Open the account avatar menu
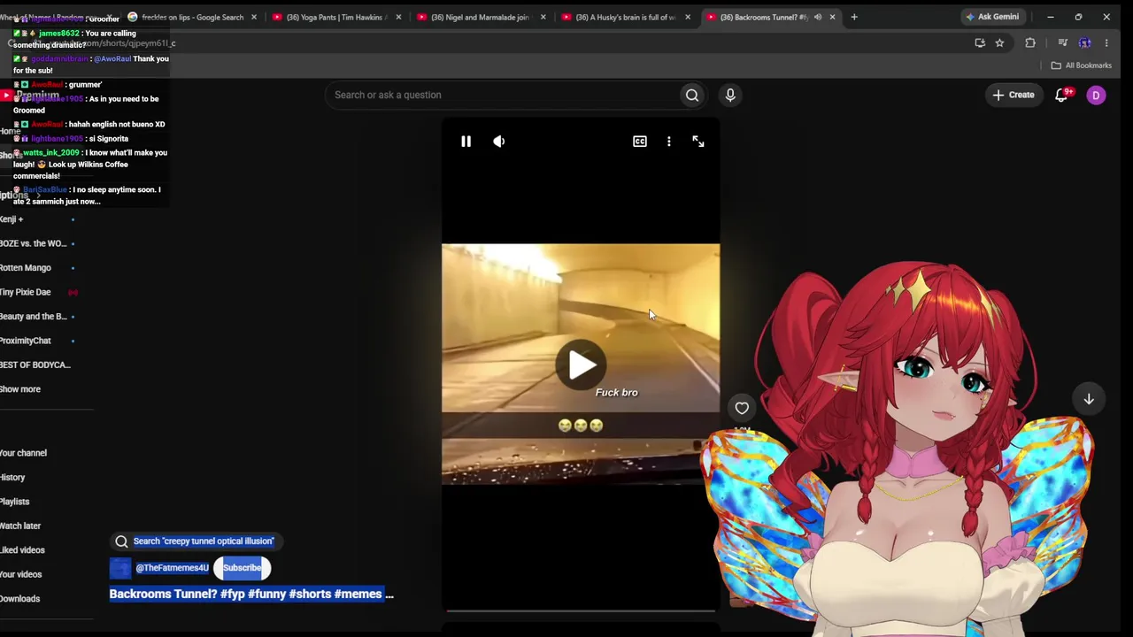Viewport: 1133px width, 637px height. (1096, 95)
